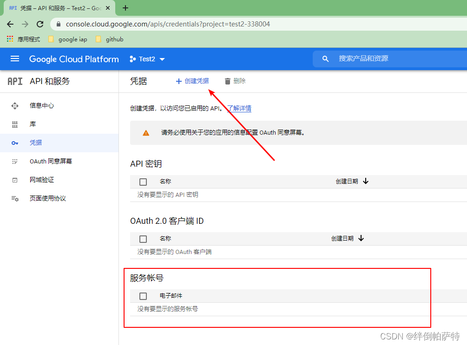Click the text 没有要显示的 API 密钥
The image size is (467, 345).
click(168, 195)
